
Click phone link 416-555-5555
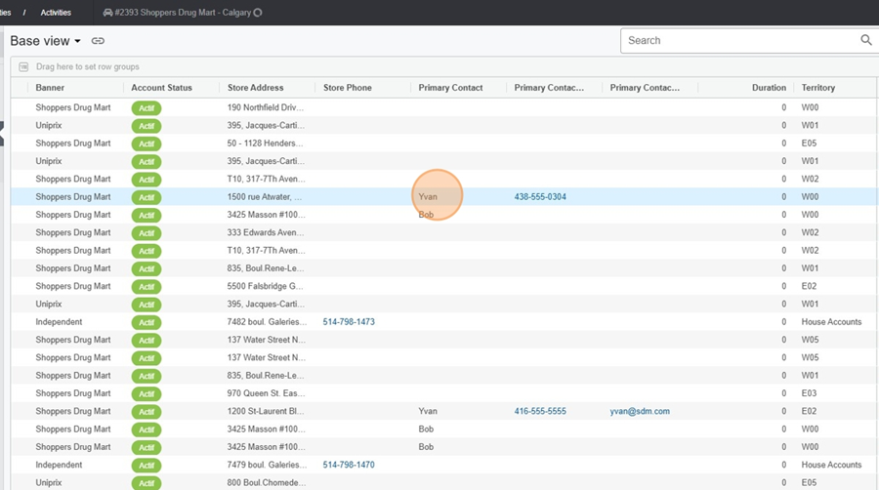coord(540,411)
